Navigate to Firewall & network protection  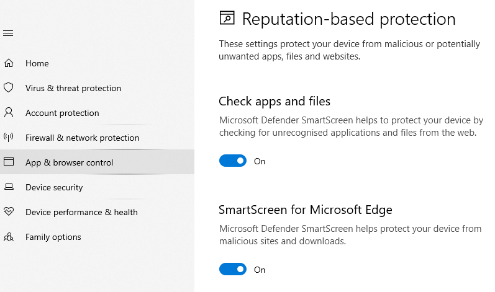[82, 138]
